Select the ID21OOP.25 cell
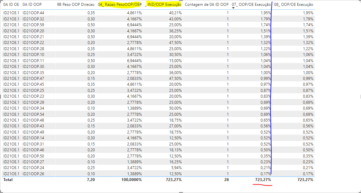Image resolution: width=361 pixels, height=193 pixels. pos(33,90)
